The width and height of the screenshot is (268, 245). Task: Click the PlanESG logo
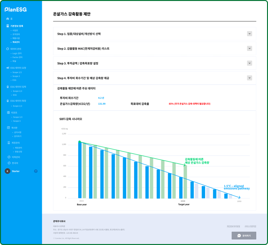pyautogui.click(x=16, y=9)
